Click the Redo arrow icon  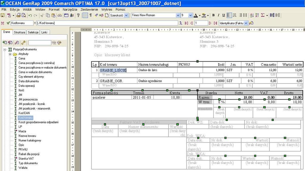coord(35,15)
